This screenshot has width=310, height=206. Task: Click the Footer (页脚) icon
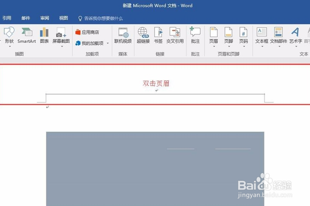228,32
